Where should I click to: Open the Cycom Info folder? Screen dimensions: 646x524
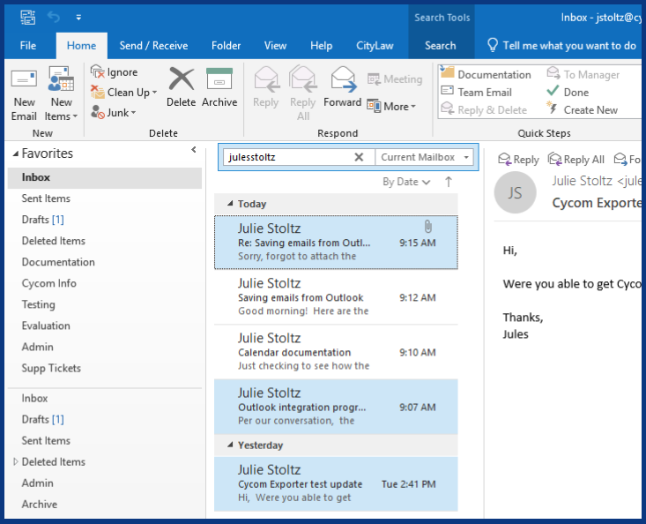tap(105, 283)
